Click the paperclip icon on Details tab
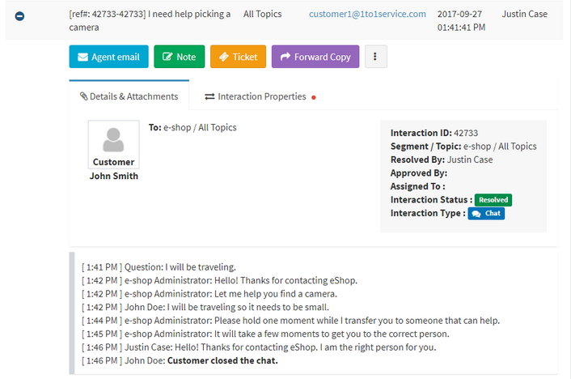571x379 pixels. (84, 96)
